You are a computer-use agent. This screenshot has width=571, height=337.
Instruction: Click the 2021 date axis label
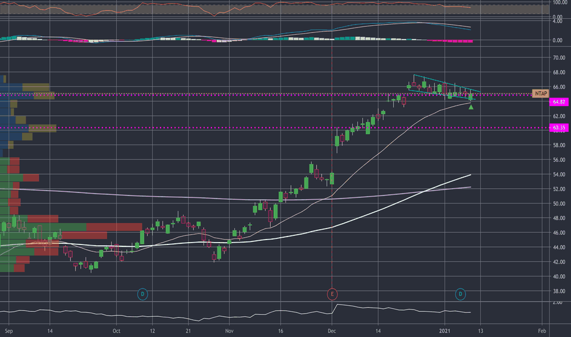(x=445, y=331)
